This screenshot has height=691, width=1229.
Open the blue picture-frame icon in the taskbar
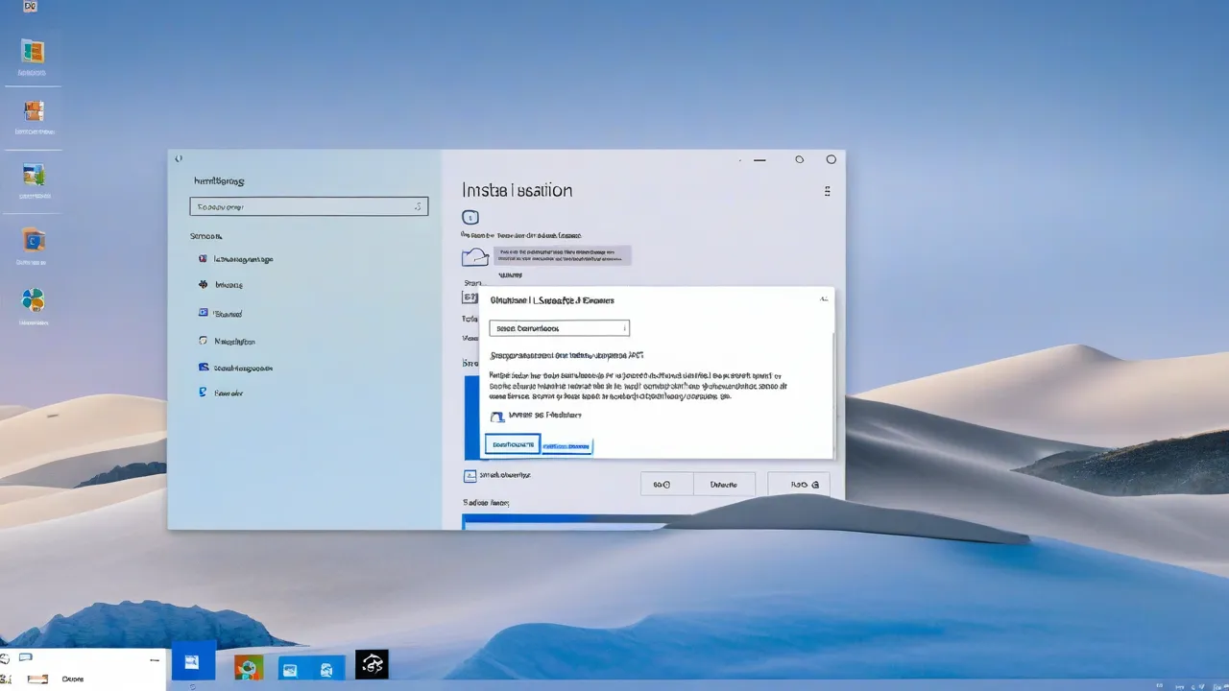coord(290,670)
